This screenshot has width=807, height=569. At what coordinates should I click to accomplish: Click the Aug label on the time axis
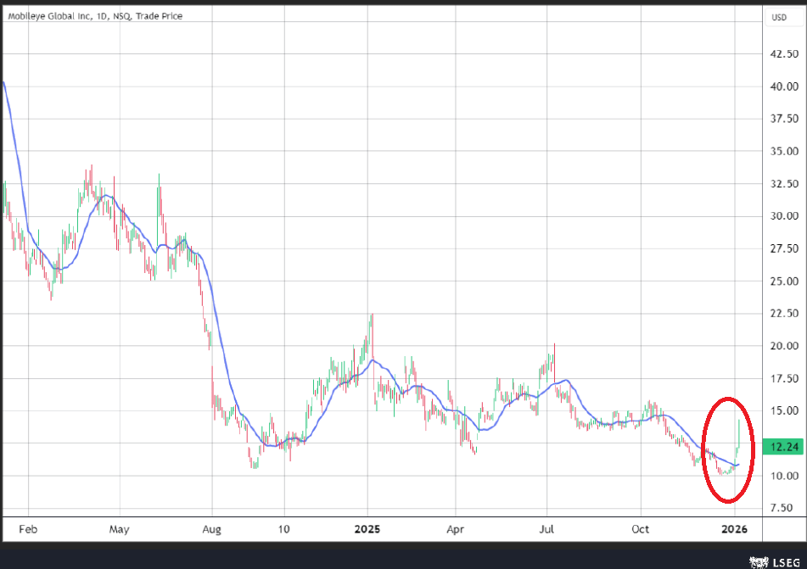211,529
